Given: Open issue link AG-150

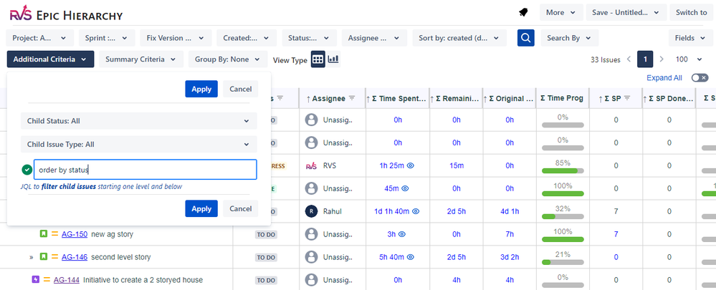Looking at the screenshot, I should click(x=75, y=234).
